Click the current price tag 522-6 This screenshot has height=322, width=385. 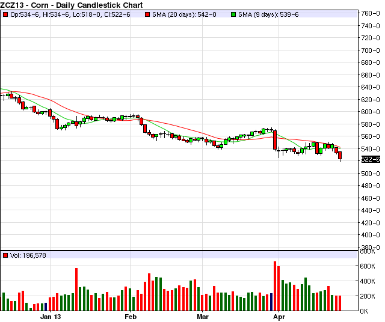point(371,159)
